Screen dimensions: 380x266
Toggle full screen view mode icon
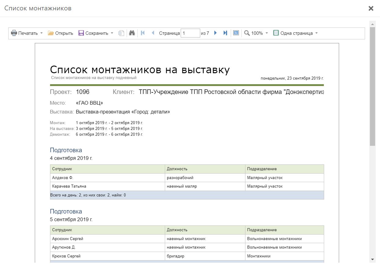coord(236,33)
